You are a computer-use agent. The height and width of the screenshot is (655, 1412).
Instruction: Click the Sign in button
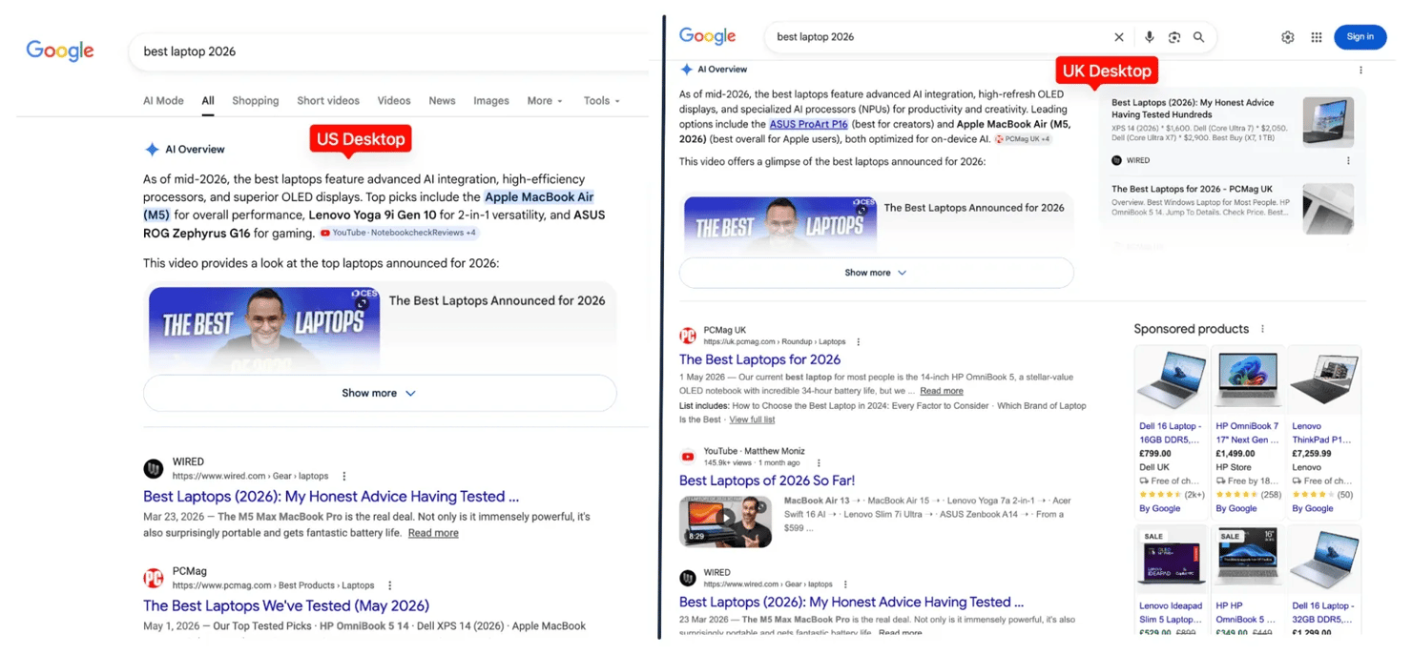click(x=1360, y=37)
